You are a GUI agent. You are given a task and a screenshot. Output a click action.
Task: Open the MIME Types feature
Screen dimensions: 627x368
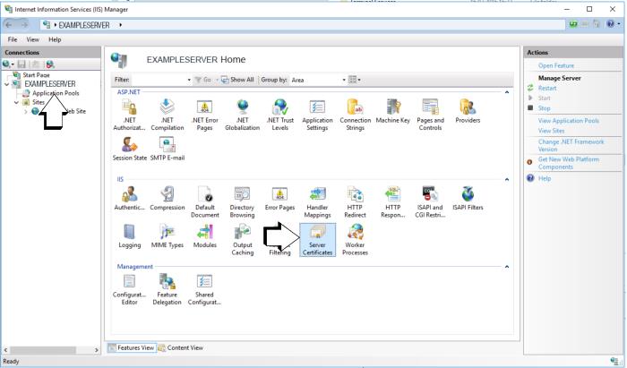(x=167, y=235)
